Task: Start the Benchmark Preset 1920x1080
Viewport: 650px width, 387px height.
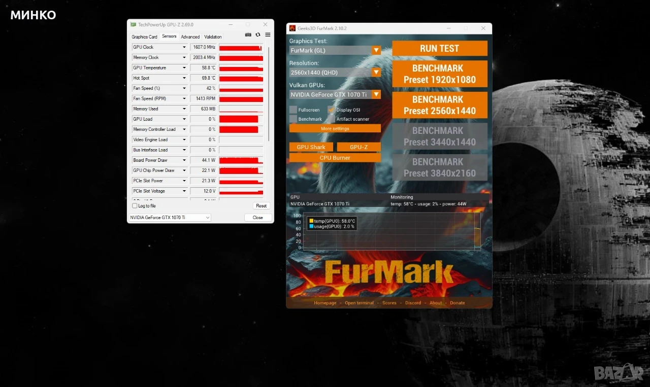Action: 440,74
